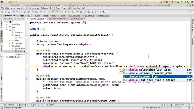Close the MainActivity.java tab
Screen dimensions: 194x109
45,19
